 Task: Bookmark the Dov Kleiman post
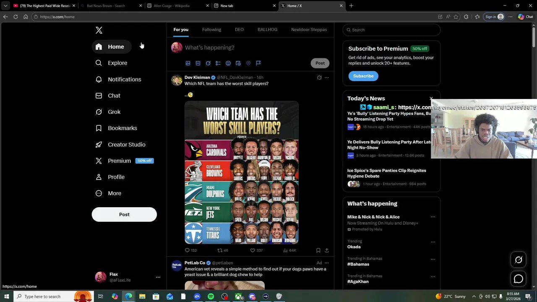(x=318, y=250)
